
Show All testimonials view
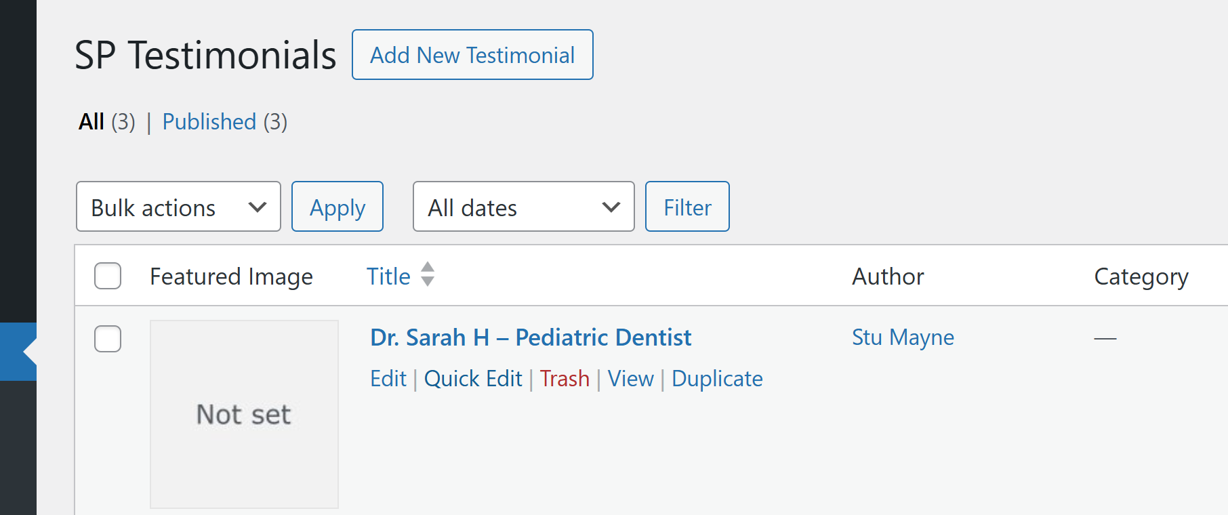[91, 122]
